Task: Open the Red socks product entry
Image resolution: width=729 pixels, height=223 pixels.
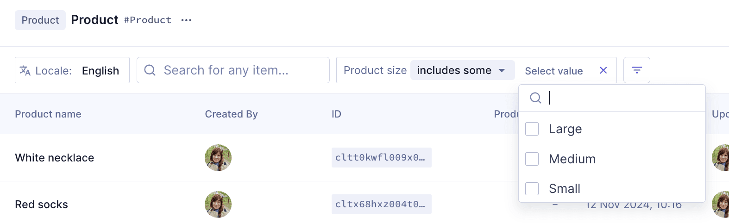Action: click(x=42, y=204)
